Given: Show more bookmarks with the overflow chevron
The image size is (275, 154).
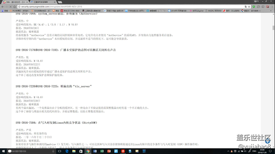Looking at the screenshot, I should [x=271, y=11].
